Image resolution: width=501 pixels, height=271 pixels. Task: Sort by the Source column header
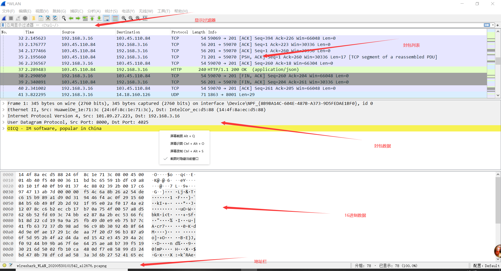pyautogui.click(x=88, y=32)
